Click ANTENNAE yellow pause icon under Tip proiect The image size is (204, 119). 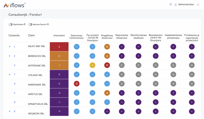pos(92,65)
